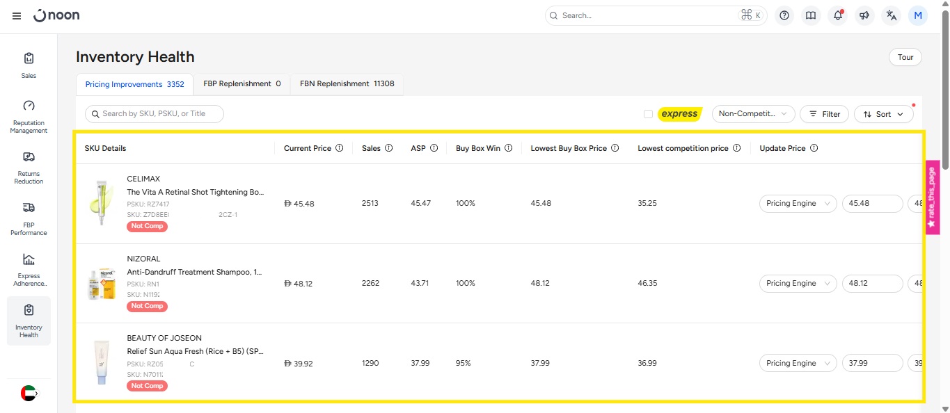
Task: Open the announcements megaphone icon
Action: (864, 15)
